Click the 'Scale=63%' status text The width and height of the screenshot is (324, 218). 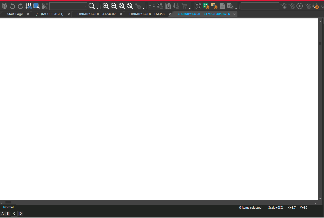276,208
